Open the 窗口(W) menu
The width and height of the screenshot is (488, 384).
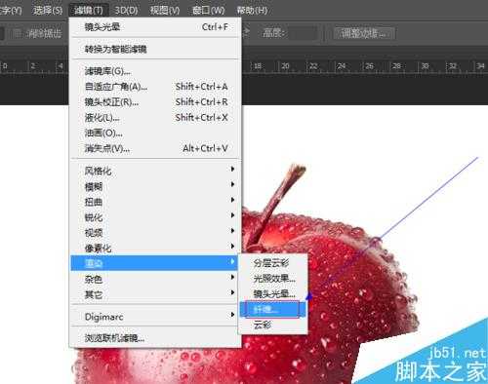(x=208, y=10)
